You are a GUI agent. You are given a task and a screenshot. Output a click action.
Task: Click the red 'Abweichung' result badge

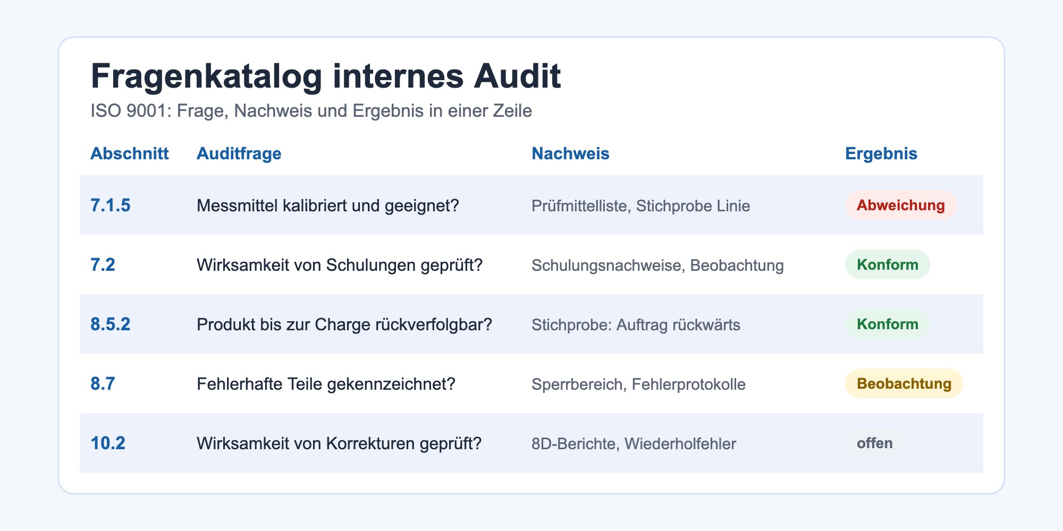click(x=901, y=205)
